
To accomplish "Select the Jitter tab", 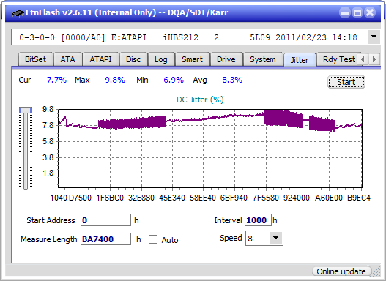I will click(300, 60).
